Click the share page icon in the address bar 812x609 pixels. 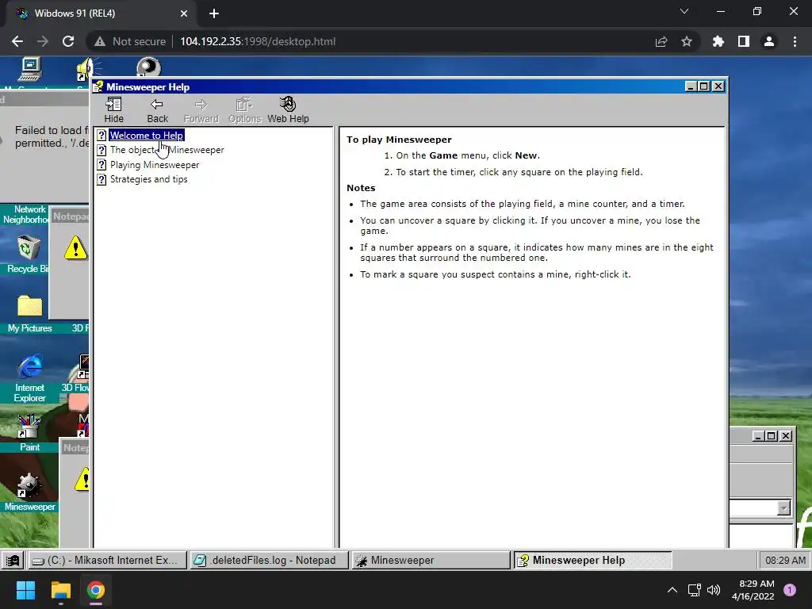coord(661,41)
